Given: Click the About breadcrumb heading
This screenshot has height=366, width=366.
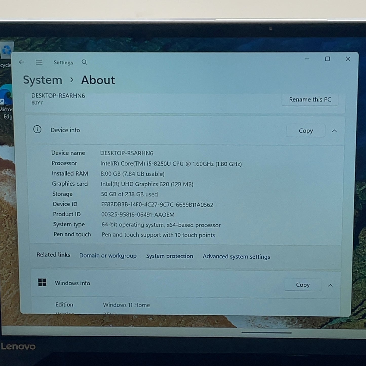Looking at the screenshot, I should (x=98, y=80).
